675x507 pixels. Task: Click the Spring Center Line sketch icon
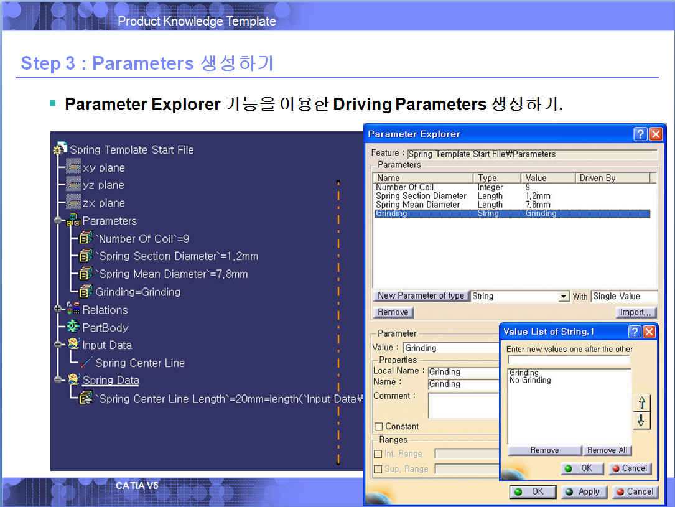click(86, 363)
